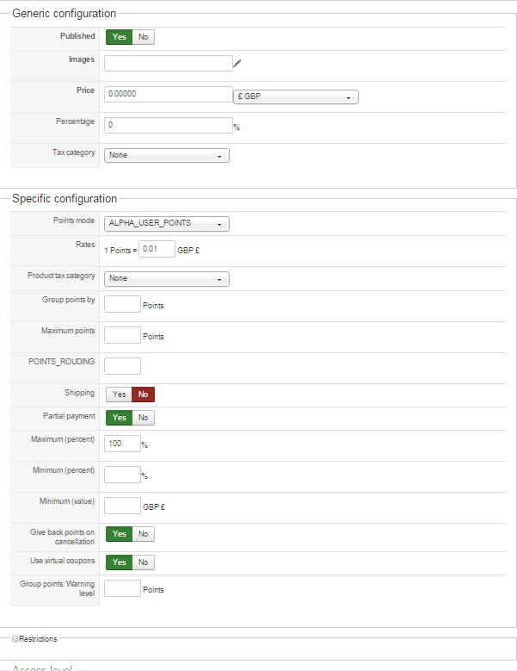Open the Product tax category dropdown

tap(166, 279)
